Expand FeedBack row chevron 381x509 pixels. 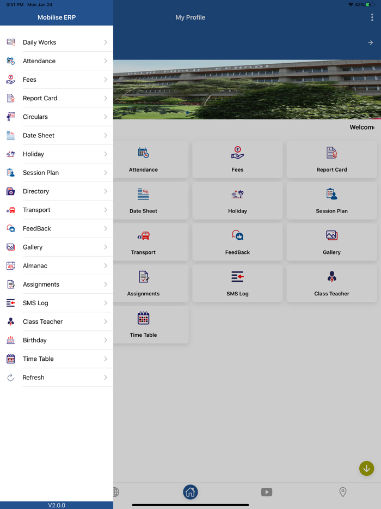pyautogui.click(x=106, y=228)
